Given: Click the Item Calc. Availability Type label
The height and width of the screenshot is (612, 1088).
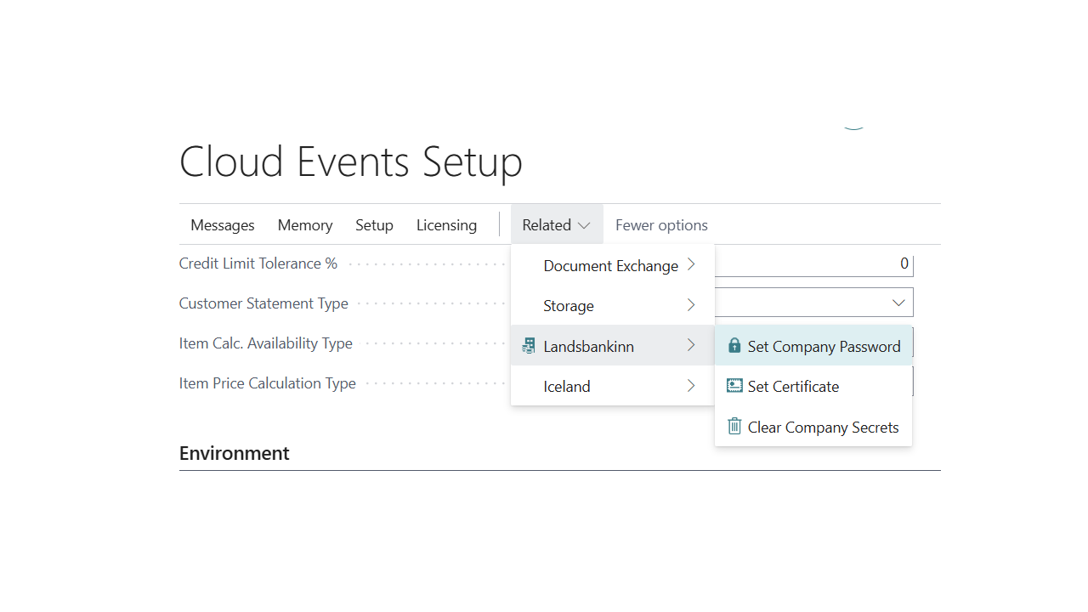Looking at the screenshot, I should click(265, 343).
